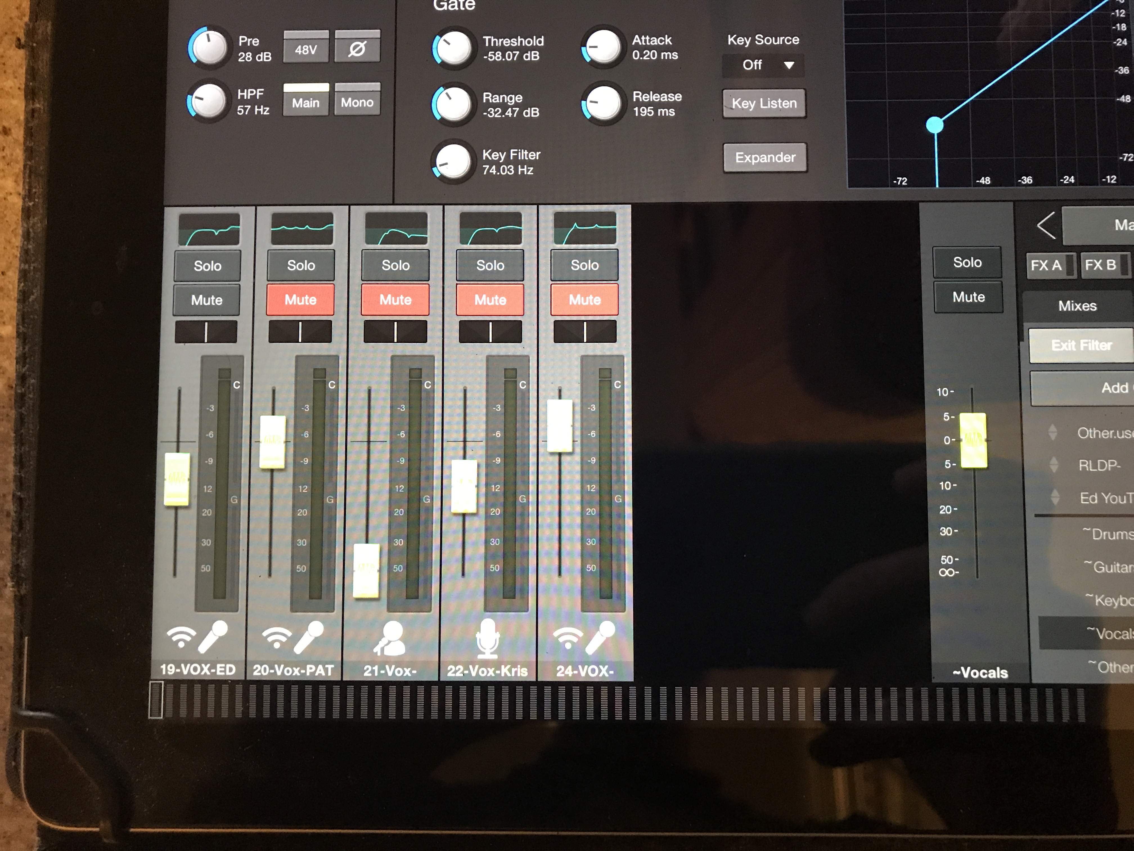Viewport: 1134px width, 851px height.
Task: Unmute channel 21-Vox-
Action: pyautogui.click(x=395, y=300)
